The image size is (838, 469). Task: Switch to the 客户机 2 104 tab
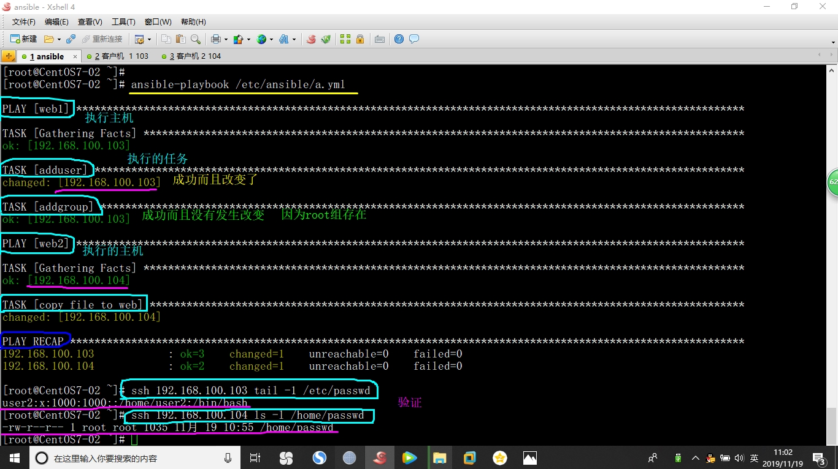191,56
